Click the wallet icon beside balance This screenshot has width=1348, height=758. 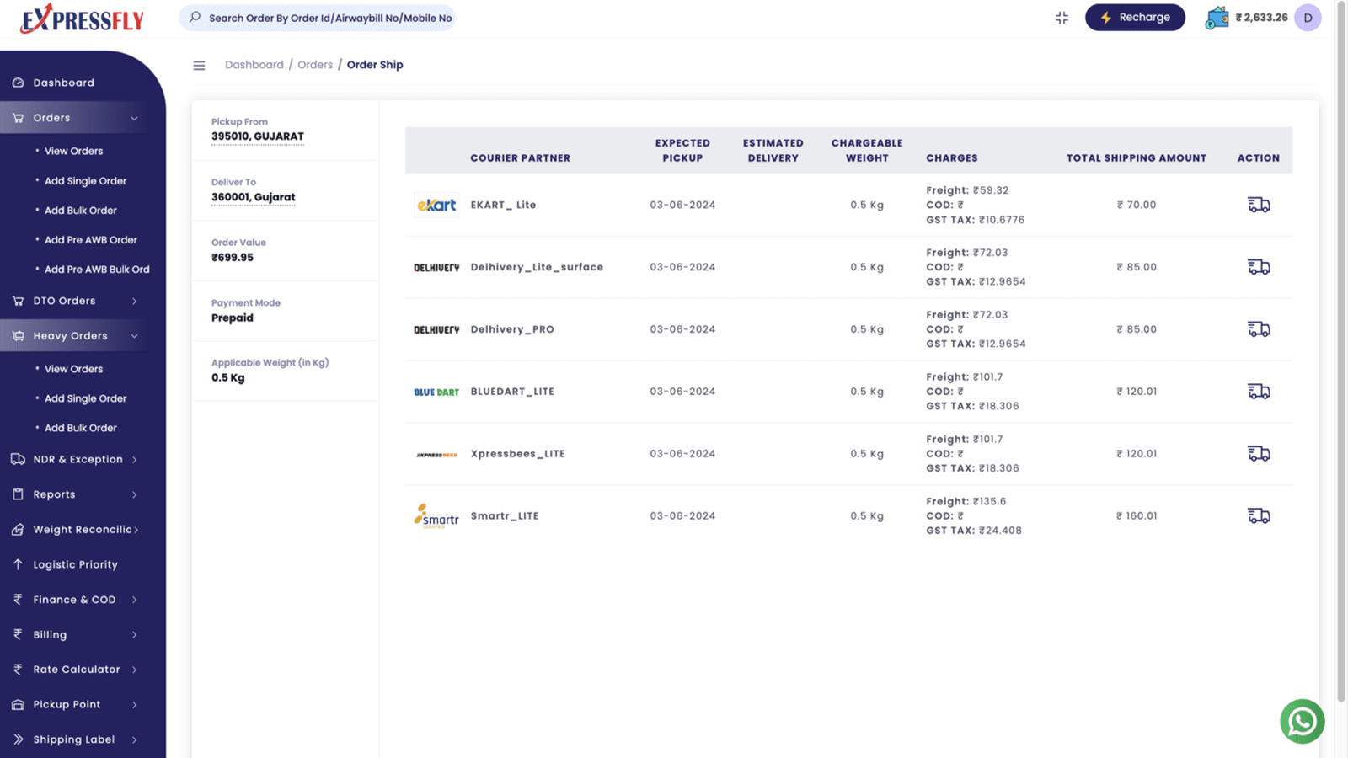[x=1216, y=17]
